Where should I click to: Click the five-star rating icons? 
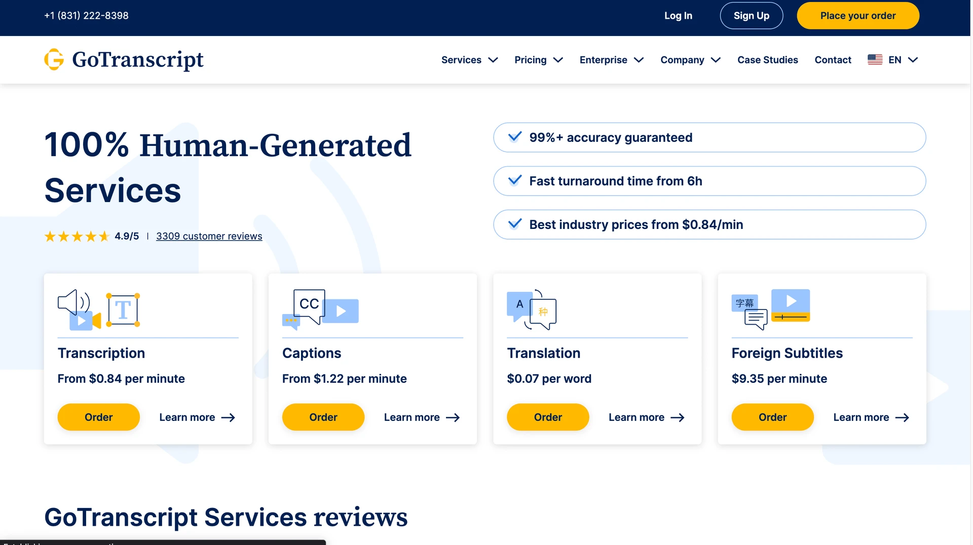click(77, 237)
